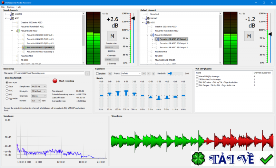Click the red Start recording button icon
This screenshot has height=168, width=276.
click(x=55, y=81)
